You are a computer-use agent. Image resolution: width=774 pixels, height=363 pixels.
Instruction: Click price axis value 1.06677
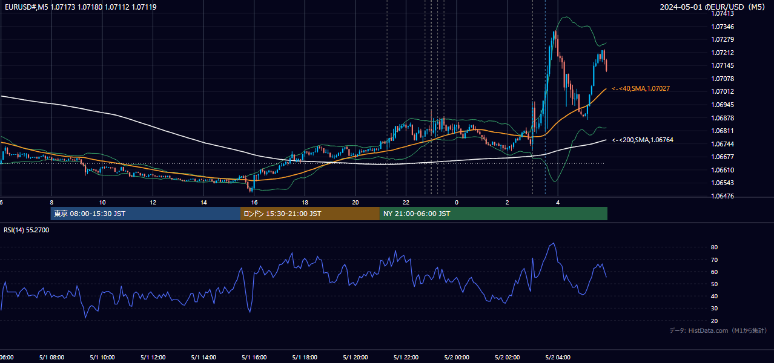pyautogui.click(x=723, y=157)
